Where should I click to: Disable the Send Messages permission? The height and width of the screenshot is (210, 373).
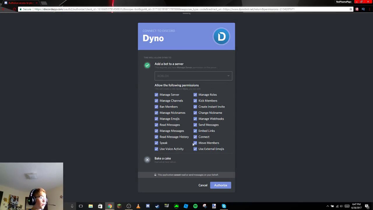coord(195,125)
